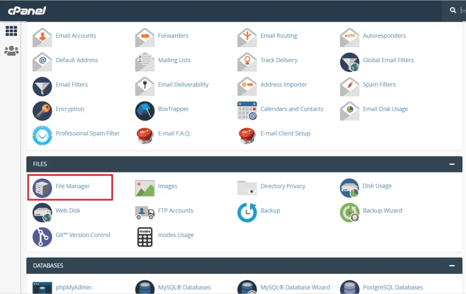Click the Autoresponders AUTO icon
Image resolution: width=466 pixels, height=294 pixels.
[x=349, y=37]
